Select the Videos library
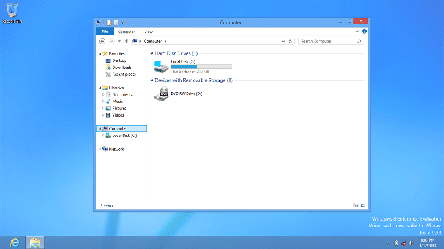 pyautogui.click(x=118, y=115)
